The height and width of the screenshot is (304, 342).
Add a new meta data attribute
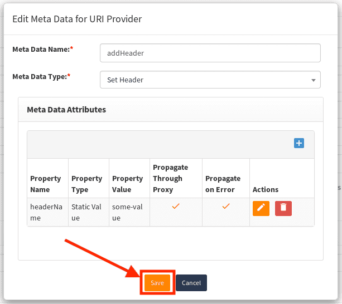(x=299, y=143)
